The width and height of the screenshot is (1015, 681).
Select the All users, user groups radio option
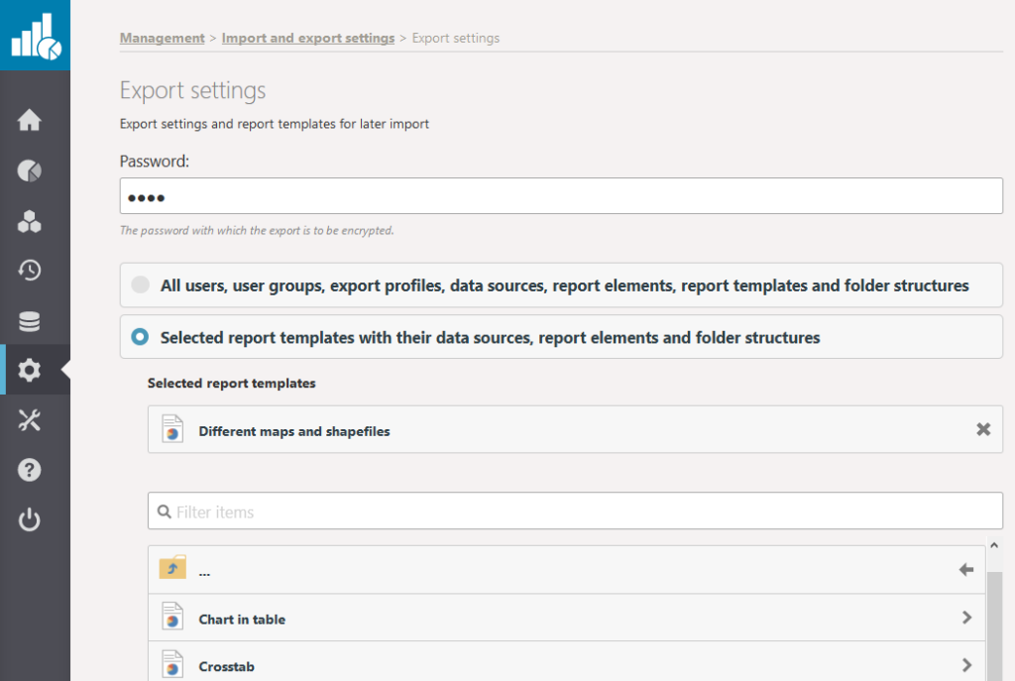(x=140, y=284)
